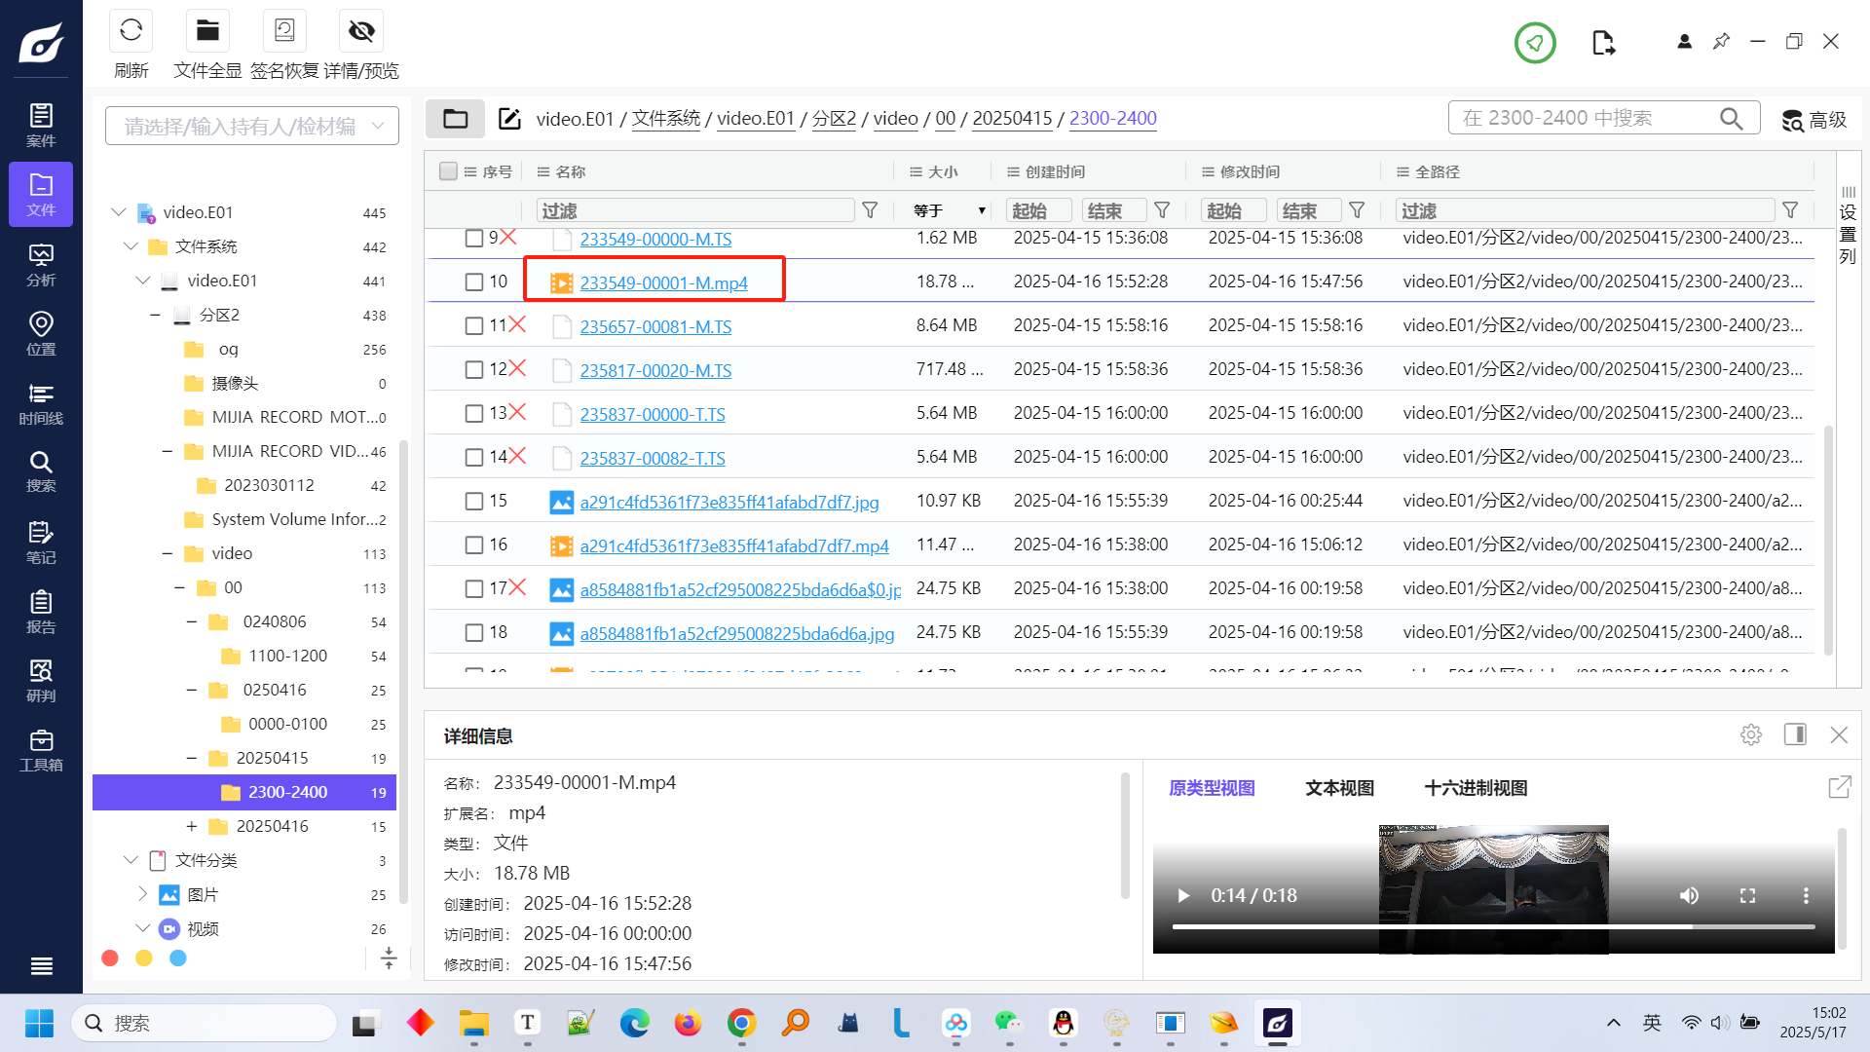Check the box for row 10

coord(474,282)
